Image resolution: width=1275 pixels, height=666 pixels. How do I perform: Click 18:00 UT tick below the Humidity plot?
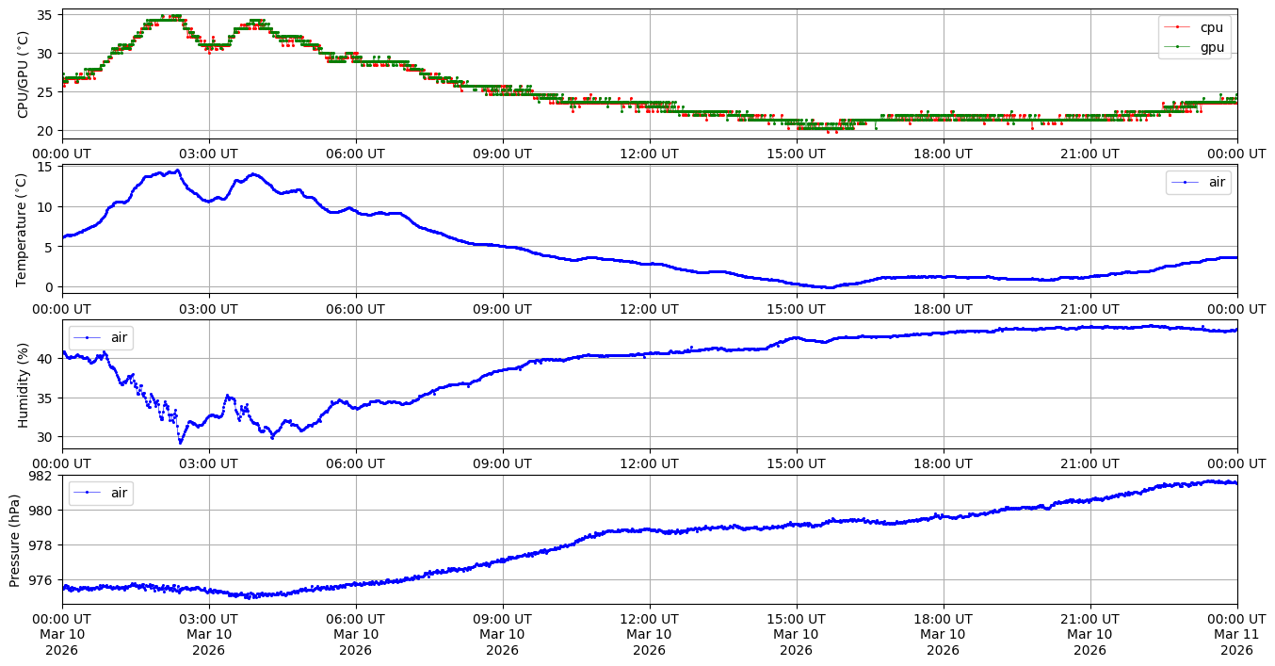[x=943, y=463]
